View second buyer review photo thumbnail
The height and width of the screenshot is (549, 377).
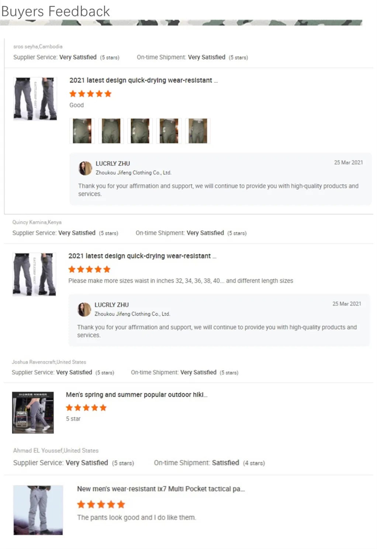[x=111, y=131]
